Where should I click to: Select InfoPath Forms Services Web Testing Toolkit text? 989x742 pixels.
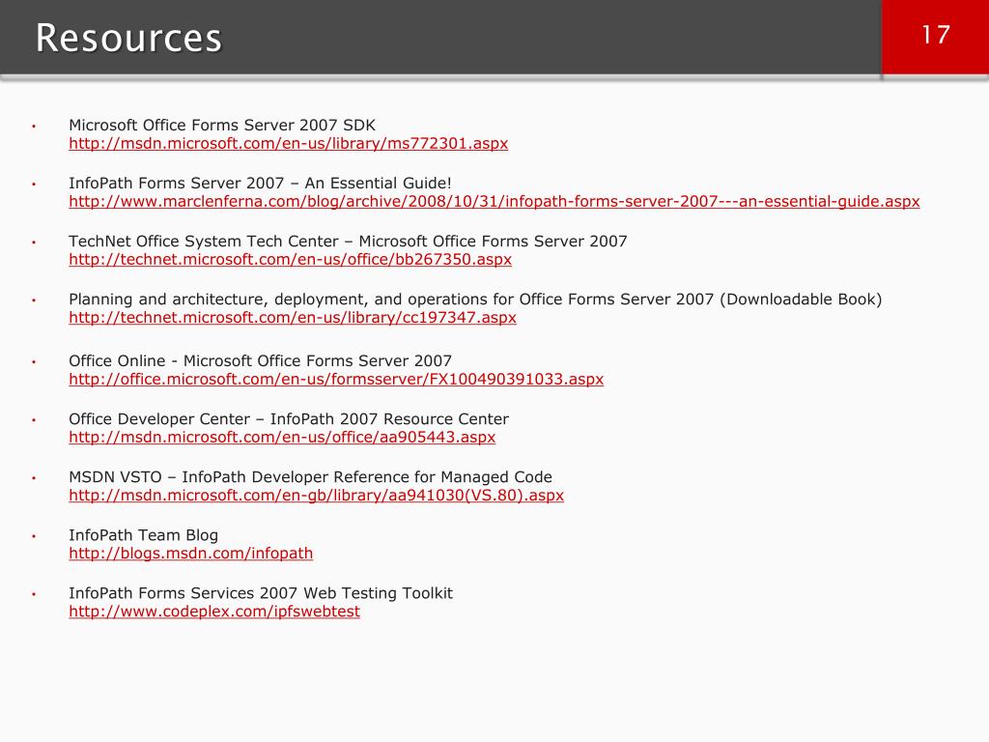(261, 593)
